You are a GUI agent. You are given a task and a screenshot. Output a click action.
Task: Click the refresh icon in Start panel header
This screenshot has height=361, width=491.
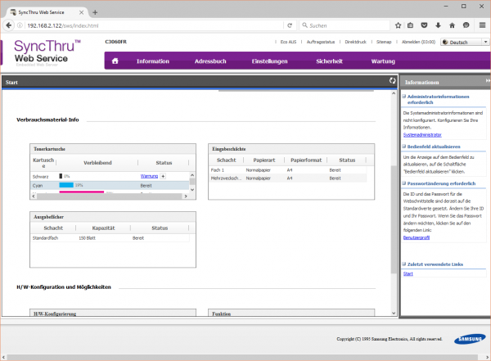pyautogui.click(x=393, y=82)
